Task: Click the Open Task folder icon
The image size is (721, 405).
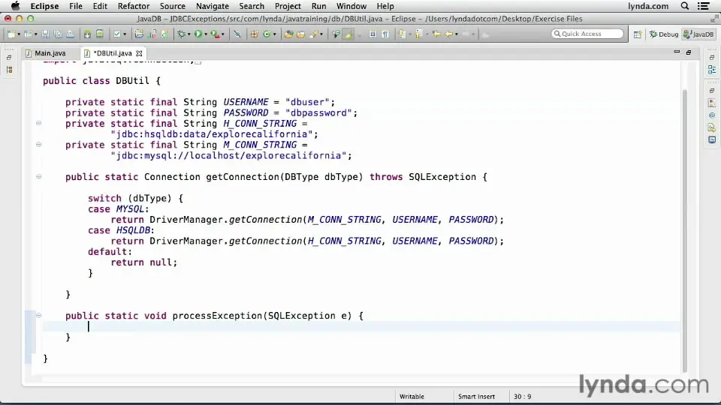Action: [x=300, y=34]
